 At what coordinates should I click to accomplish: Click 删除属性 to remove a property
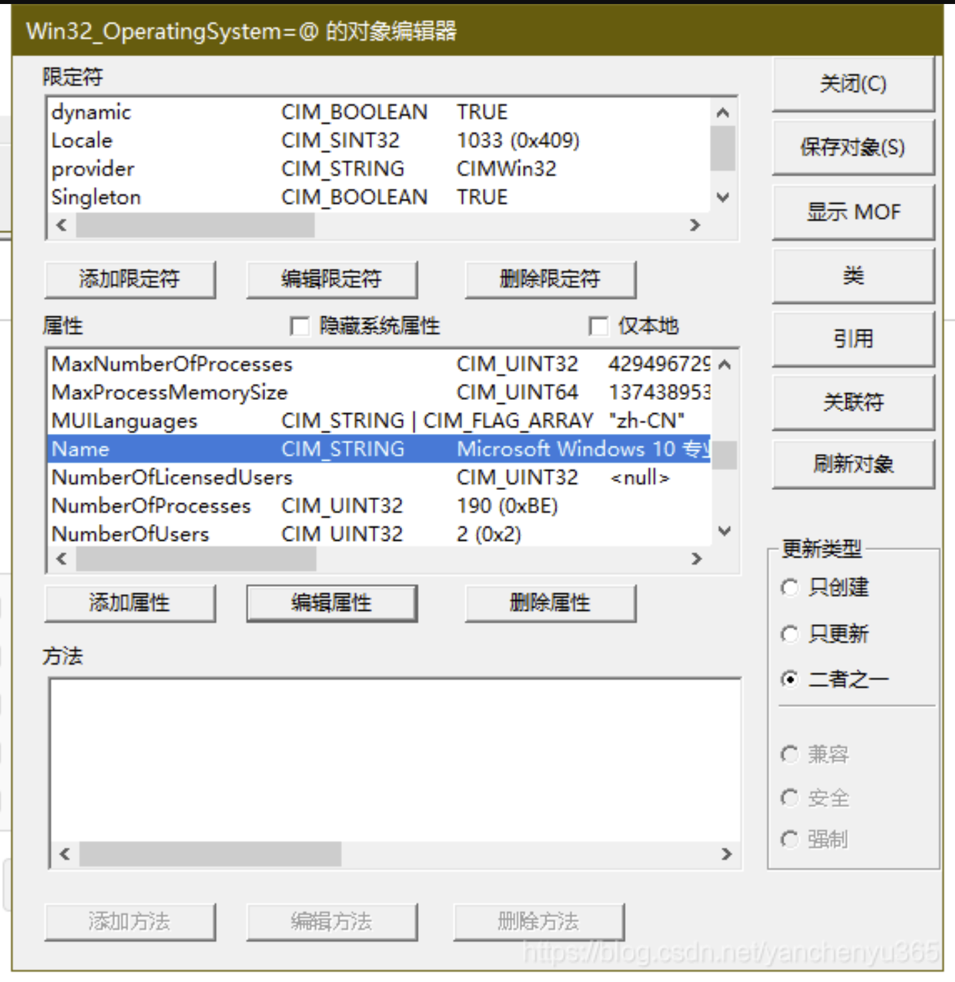[x=550, y=602]
